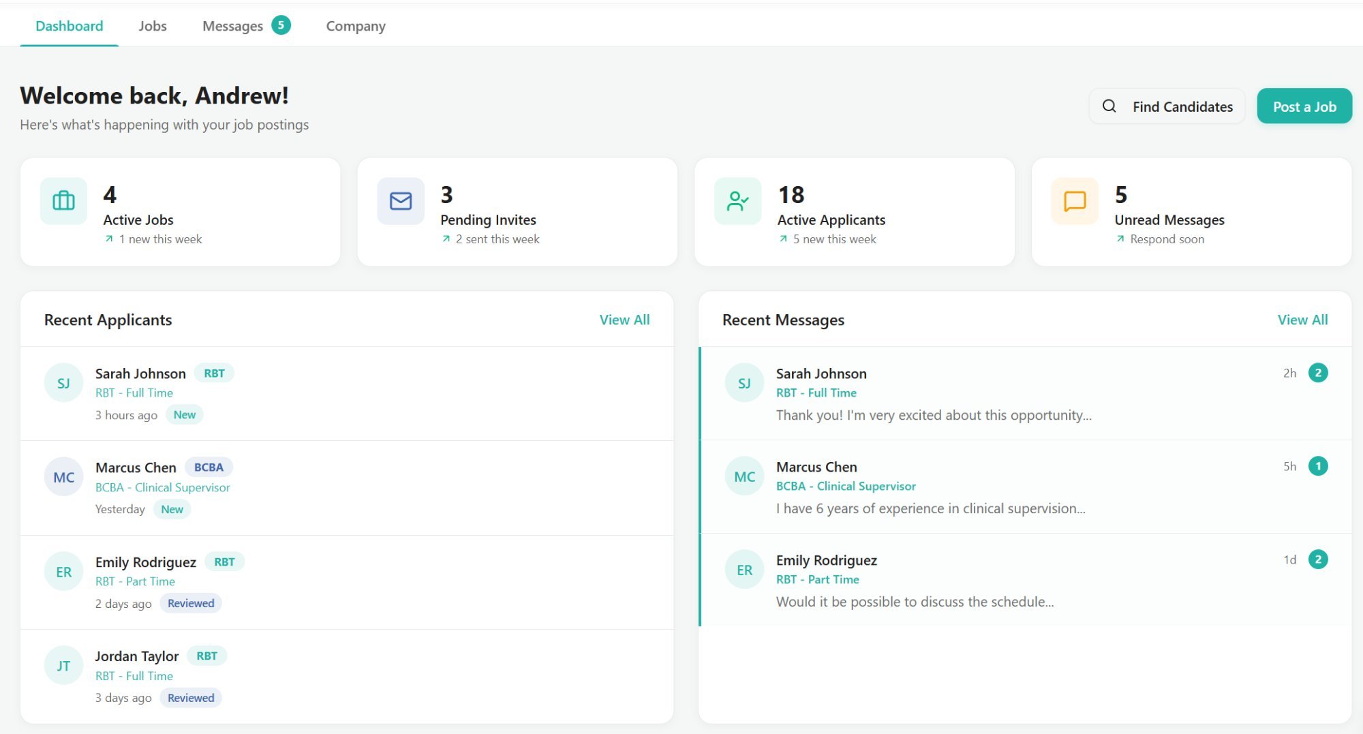Image resolution: width=1363 pixels, height=734 pixels.
Task: Click Marcus Chen's avatar in Recent Messages
Action: (744, 476)
